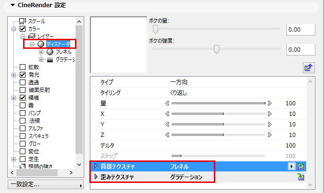Expand the 歪みテクスチャ row triangle
Viewport: 324px width, 193px height.
point(96,177)
